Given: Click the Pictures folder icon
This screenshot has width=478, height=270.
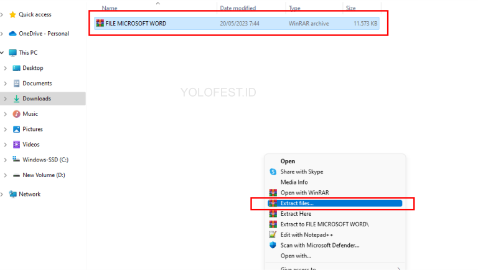Looking at the screenshot, I should pos(16,129).
